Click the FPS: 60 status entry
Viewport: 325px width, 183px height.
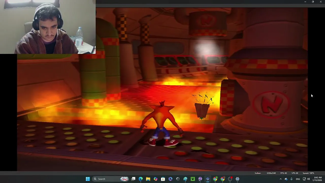(x=284, y=173)
